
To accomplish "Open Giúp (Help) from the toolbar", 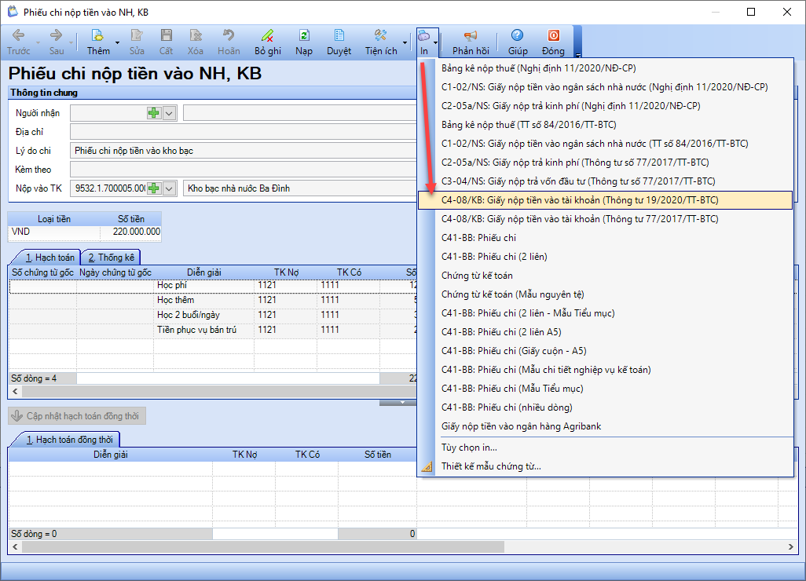I will tap(518, 36).
